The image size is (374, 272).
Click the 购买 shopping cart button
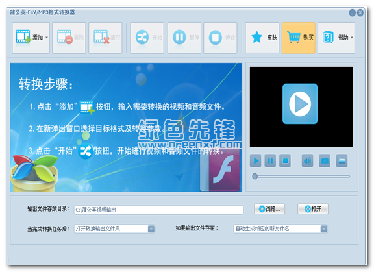299,38
